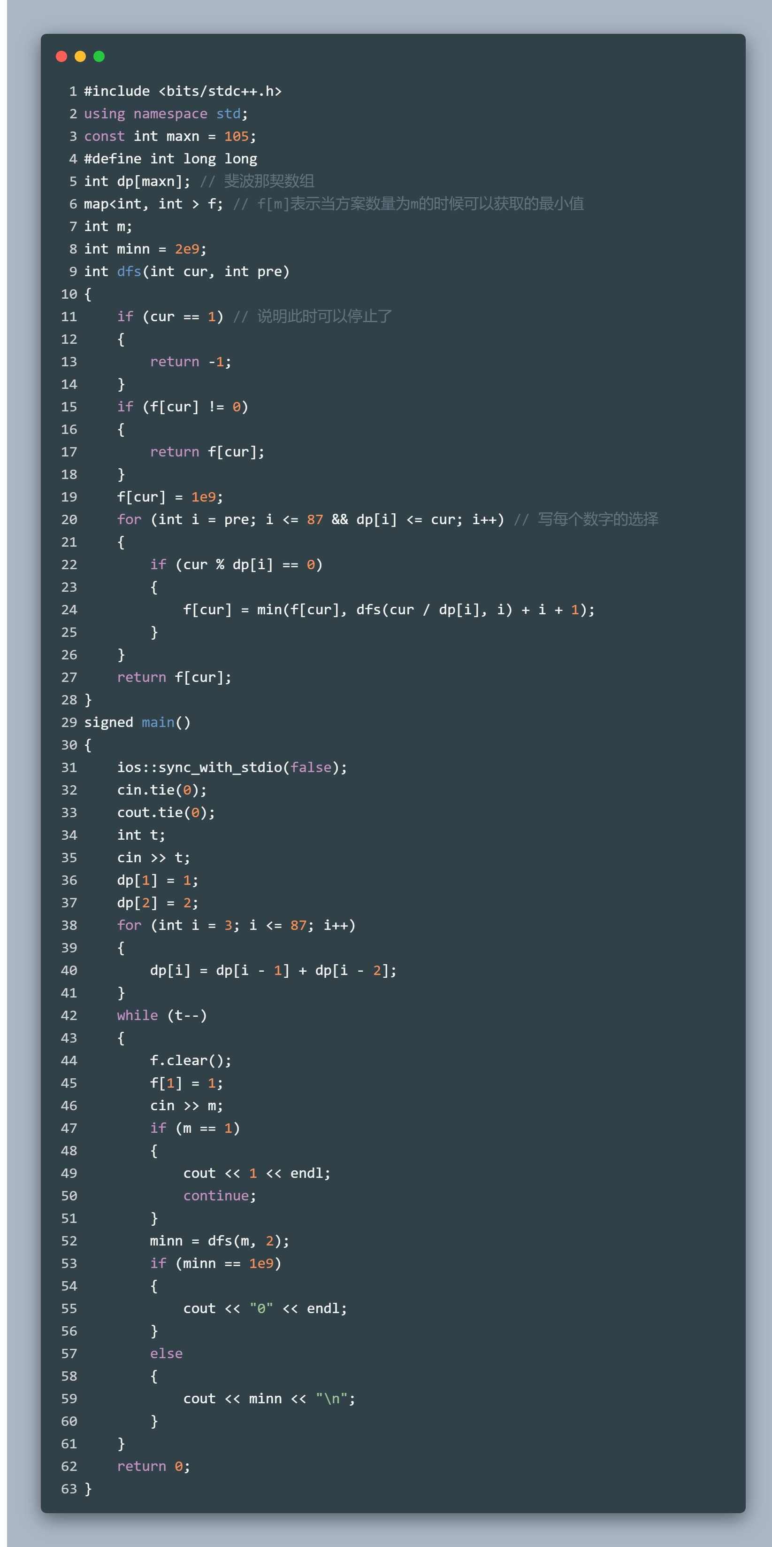Click the #include <bits/stdc++.h> directive
This screenshot has width=772, height=1547.
tap(183, 91)
